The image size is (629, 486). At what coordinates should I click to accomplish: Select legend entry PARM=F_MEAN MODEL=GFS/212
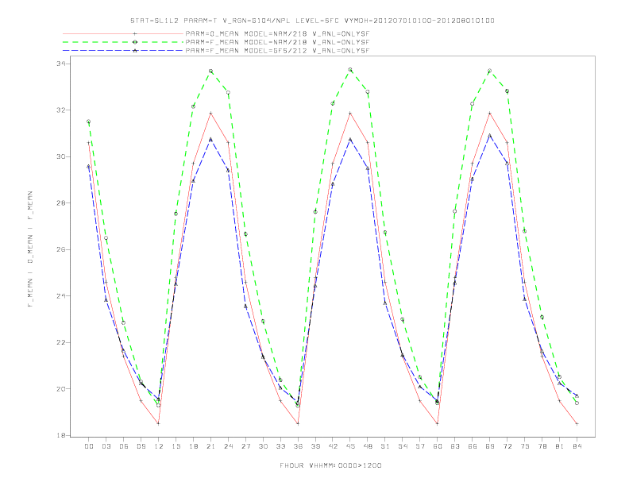click(277, 51)
